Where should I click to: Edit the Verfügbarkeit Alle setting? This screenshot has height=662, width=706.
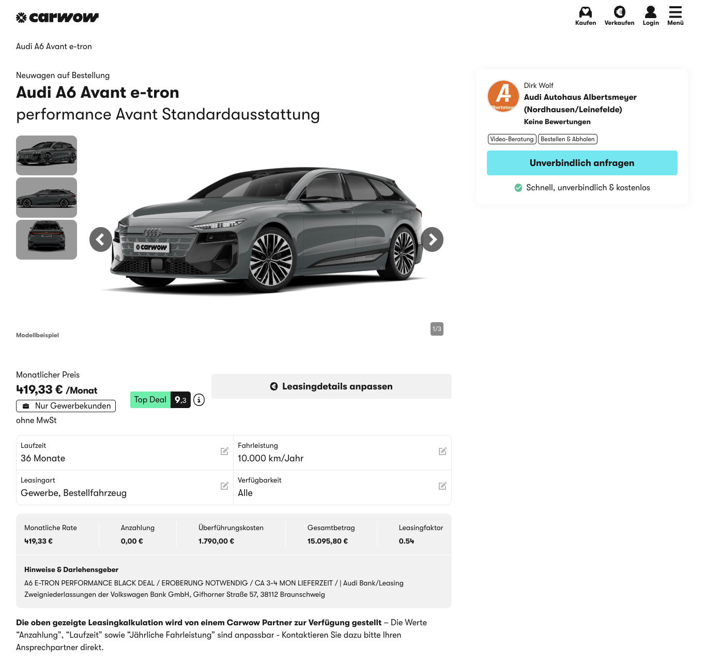[x=442, y=486]
